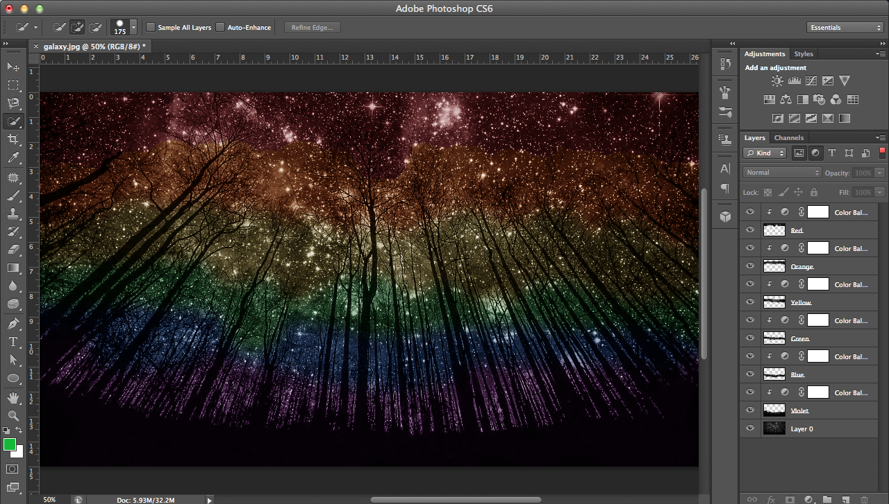Hide the Violet layer
This screenshot has width=889, height=504.
point(749,410)
